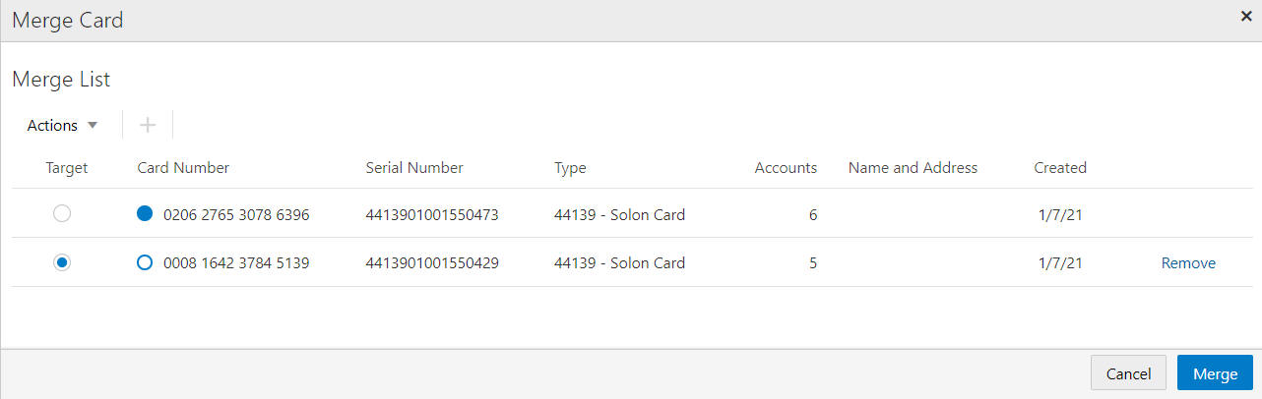Click the Accounts value 5
Viewport: 1262px width, 399px height.
point(812,262)
